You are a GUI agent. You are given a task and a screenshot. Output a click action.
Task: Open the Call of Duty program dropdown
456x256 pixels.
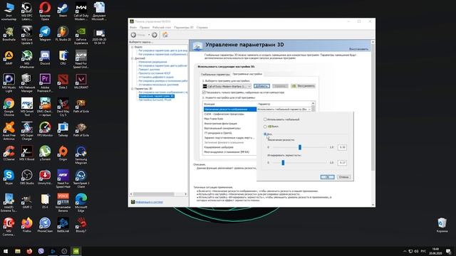(227, 86)
